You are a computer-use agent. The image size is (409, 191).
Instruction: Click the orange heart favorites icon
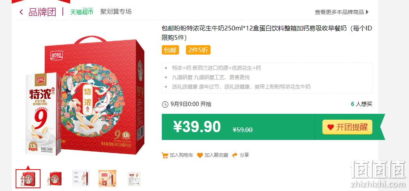click(x=200, y=155)
